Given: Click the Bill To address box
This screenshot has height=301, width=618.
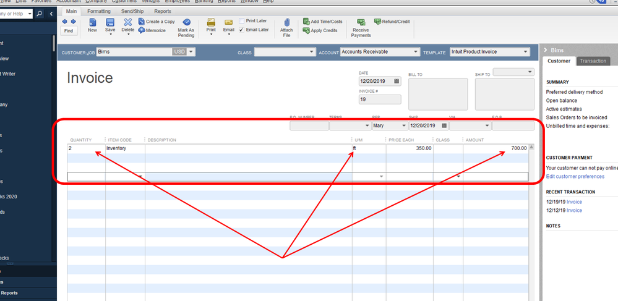Looking at the screenshot, I should pyautogui.click(x=438, y=94).
